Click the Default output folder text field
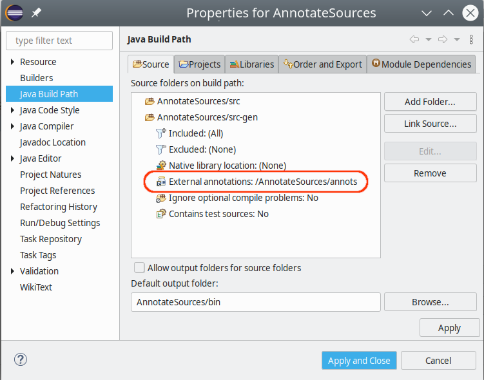Viewport: 484px width, 380px height. click(256, 302)
